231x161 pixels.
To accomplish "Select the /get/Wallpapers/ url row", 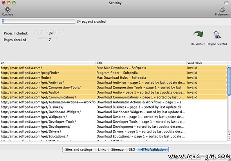I will click(114, 117).
